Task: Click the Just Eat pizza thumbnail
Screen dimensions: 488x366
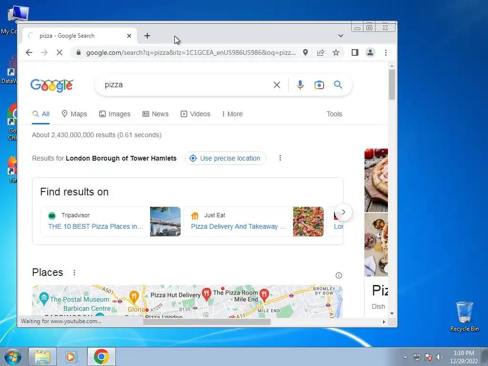Action: click(x=308, y=222)
